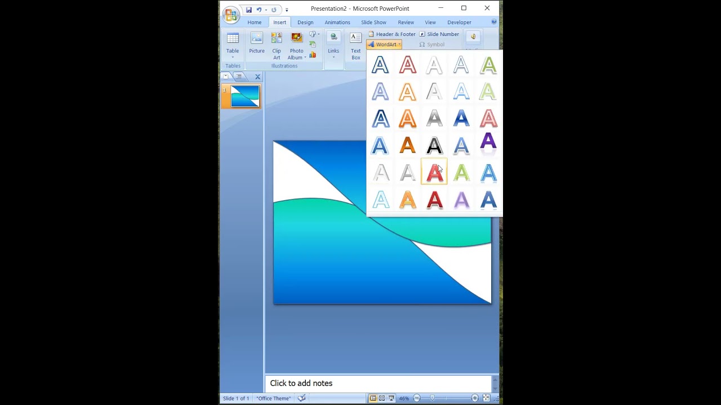Click the "Slide 1 of 1" status text
Image resolution: width=721 pixels, height=405 pixels.
point(236,398)
